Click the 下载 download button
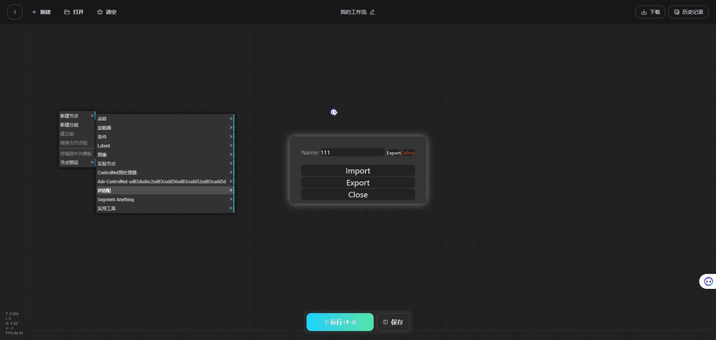 point(650,12)
